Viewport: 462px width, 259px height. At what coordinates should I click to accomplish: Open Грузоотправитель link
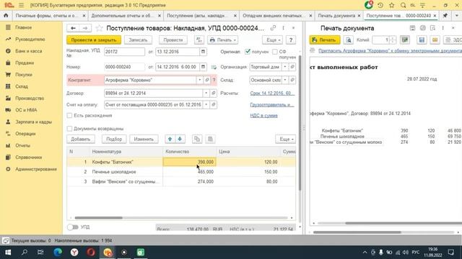pyautogui.click(x=272, y=104)
